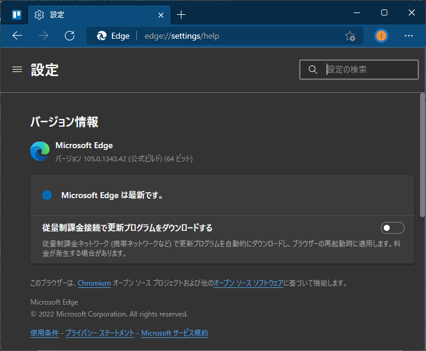Click the 設定の検索 search field
This screenshot has height=351, width=426.
coord(359,70)
